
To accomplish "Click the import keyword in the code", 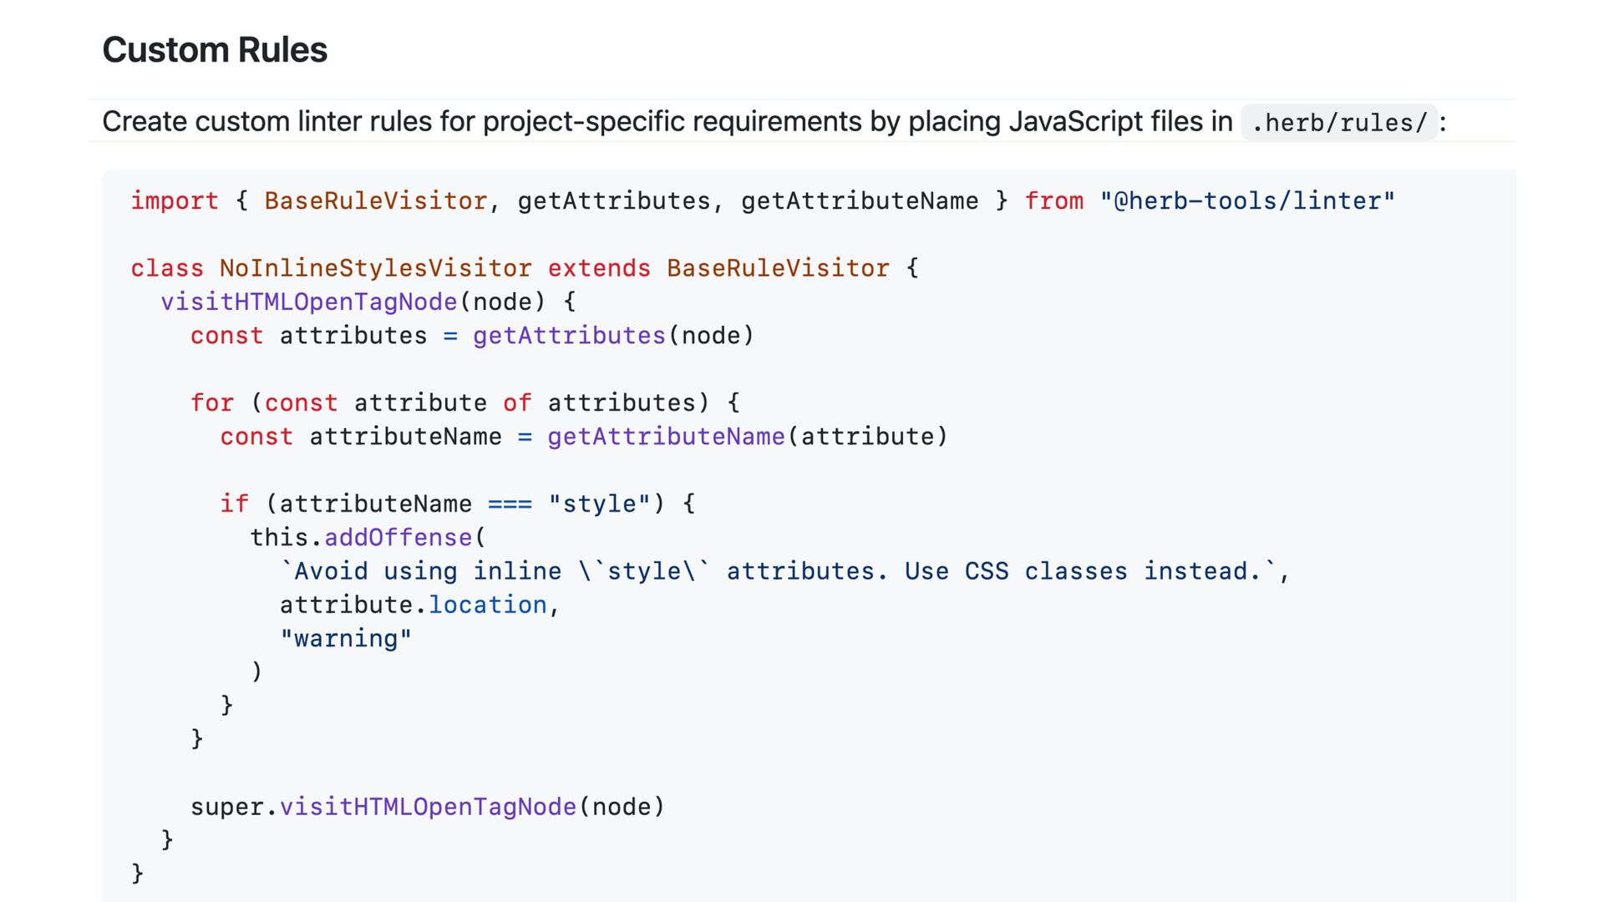I will pos(174,201).
